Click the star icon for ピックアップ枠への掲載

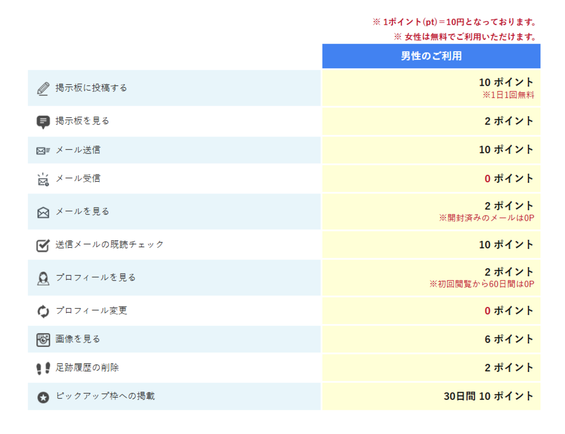[x=43, y=397]
